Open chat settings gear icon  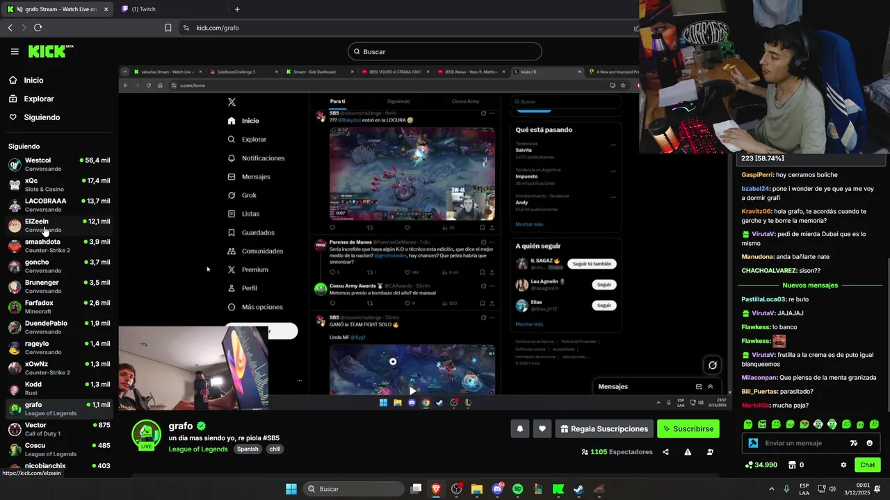tap(843, 465)
